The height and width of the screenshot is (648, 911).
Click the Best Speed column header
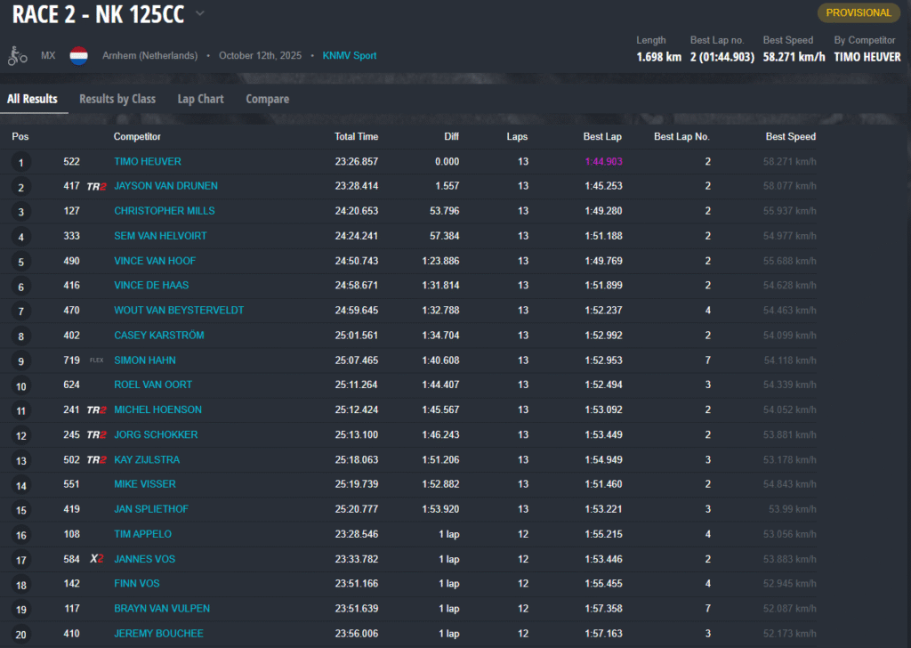tap(790, 136)
